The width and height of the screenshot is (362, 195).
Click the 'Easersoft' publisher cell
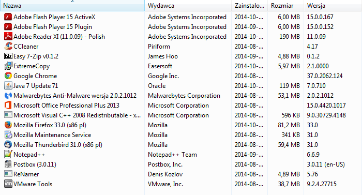tap(160, 66)
